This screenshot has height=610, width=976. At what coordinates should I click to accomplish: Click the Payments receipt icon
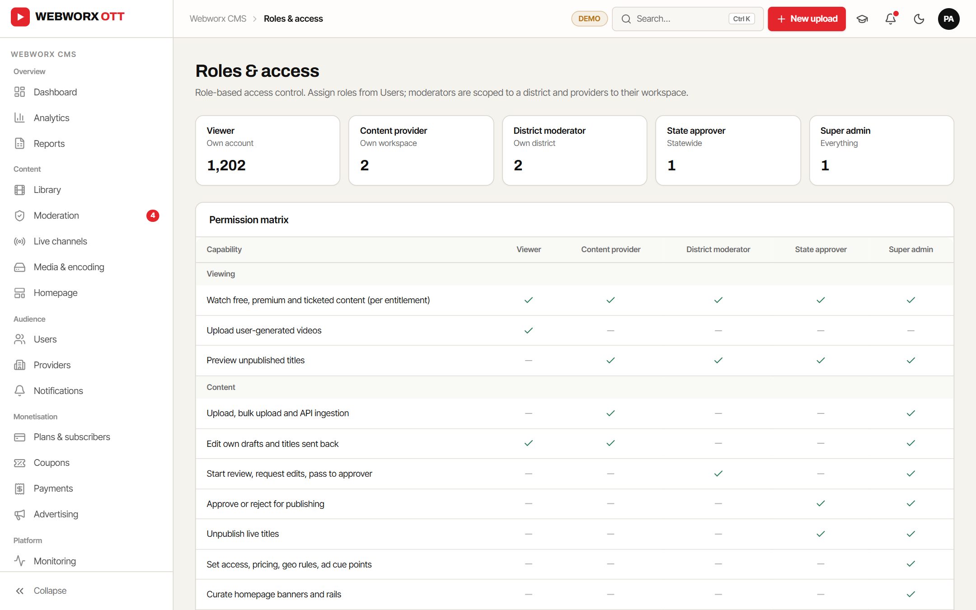coord(19,488)
